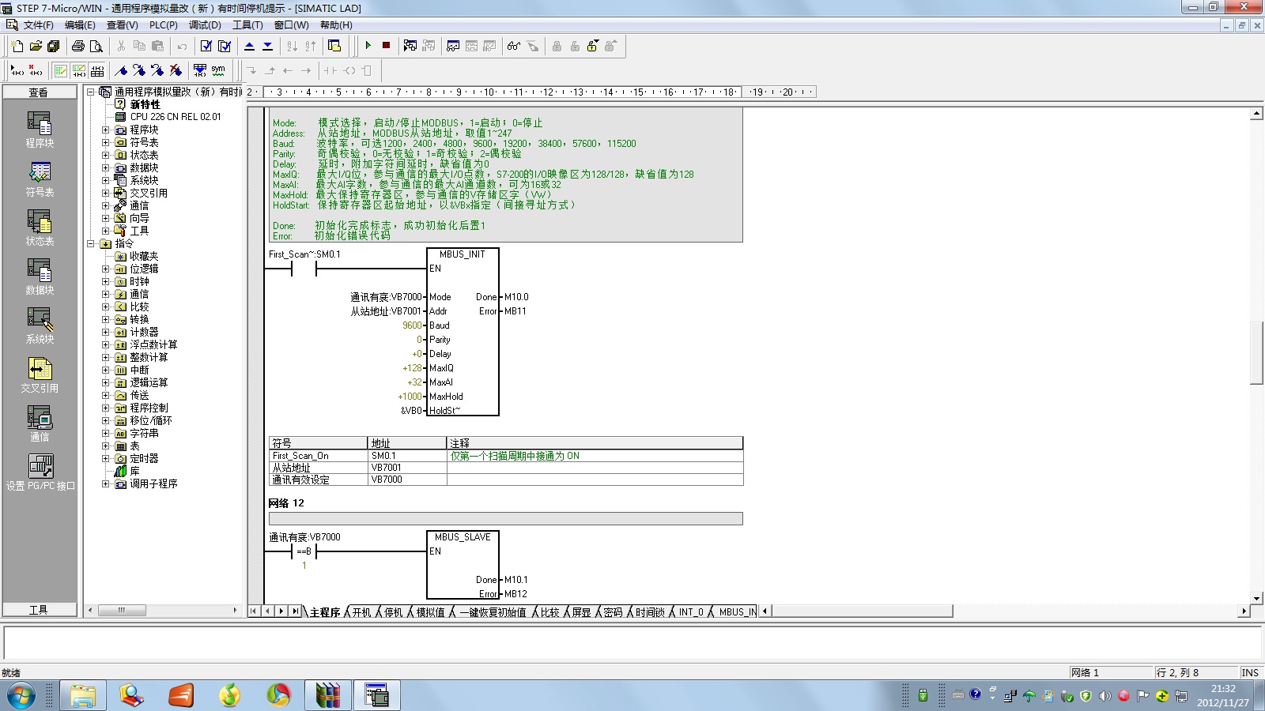The image size is (1265, 711).
Task: Click the eyeglasses program status icon
Action: pos(514,46)
